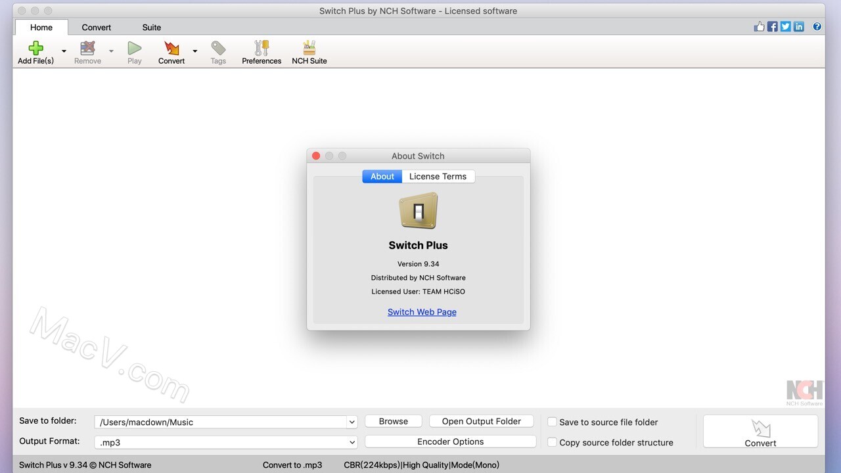Click status text "CBR(224kbps)|High Quality|Mode(Mono)"
This screenshot has height=473, width=841.
pos(421,465)
